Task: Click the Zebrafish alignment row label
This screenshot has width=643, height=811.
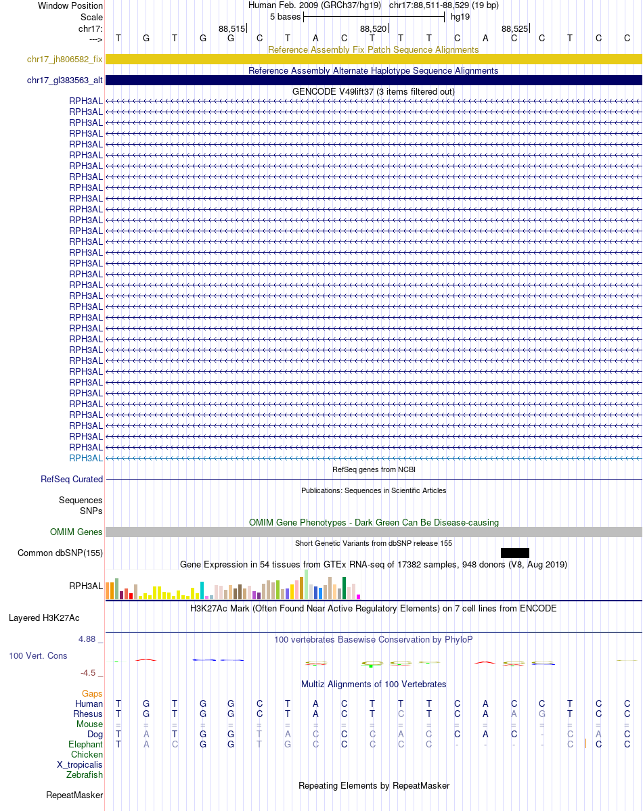Action: pos(85,774)
